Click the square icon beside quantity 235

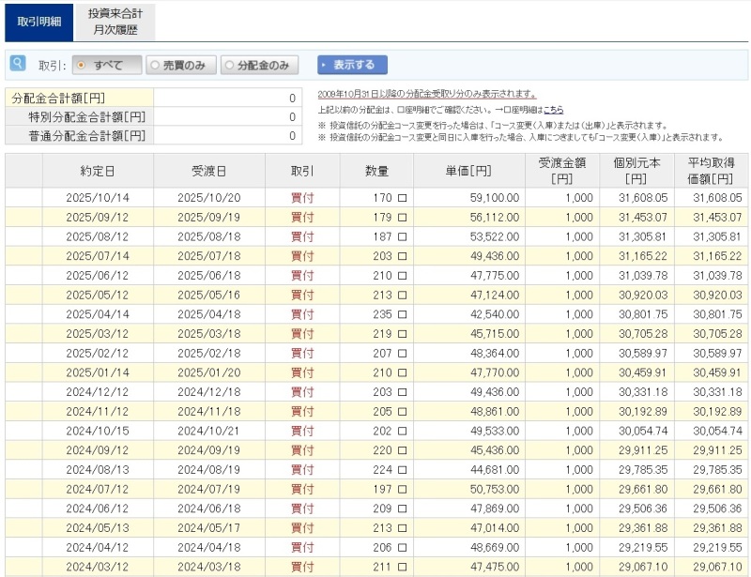(x=402, y=314)
